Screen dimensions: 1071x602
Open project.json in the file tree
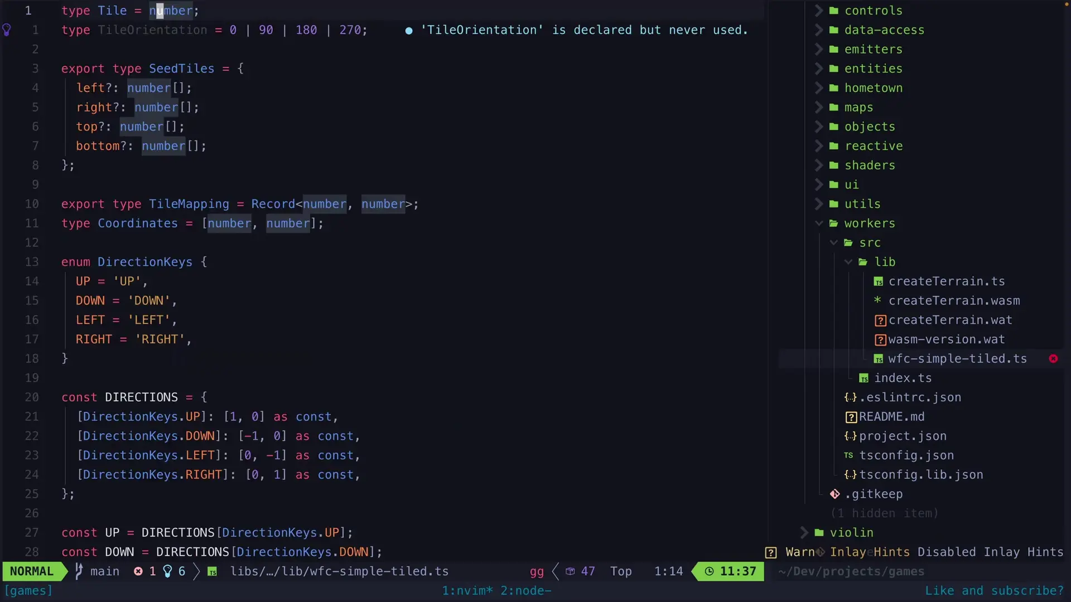coord(903,436)
